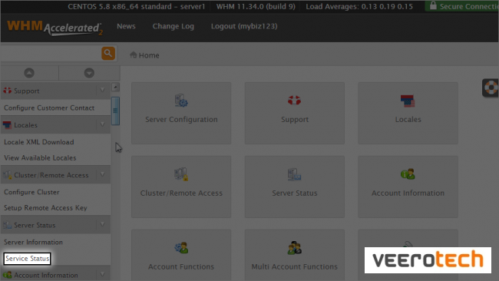Open the Support lifebuoy tile icon

coord(294,101)
